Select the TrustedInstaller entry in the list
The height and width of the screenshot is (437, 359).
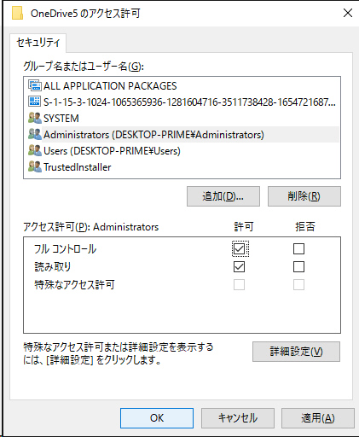tap(77, 167)
